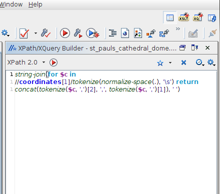Screen dimensions: 220x194
Task: Show more toolbar items chevron
Action: (x=178, y=29)
